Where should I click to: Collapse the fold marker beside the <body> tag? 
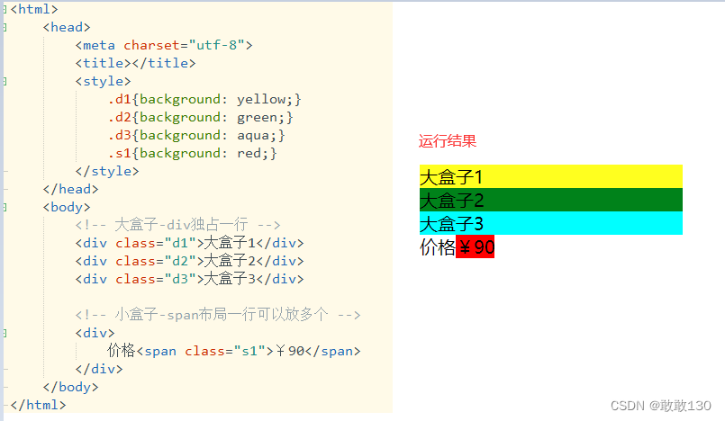click(5, 207)
